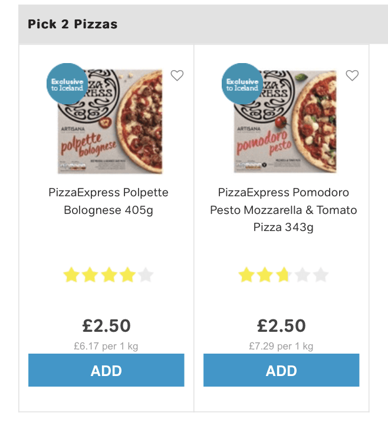
Task: Add Polpette Bolognese pizza with ADD button
Action: click(106, 370)
